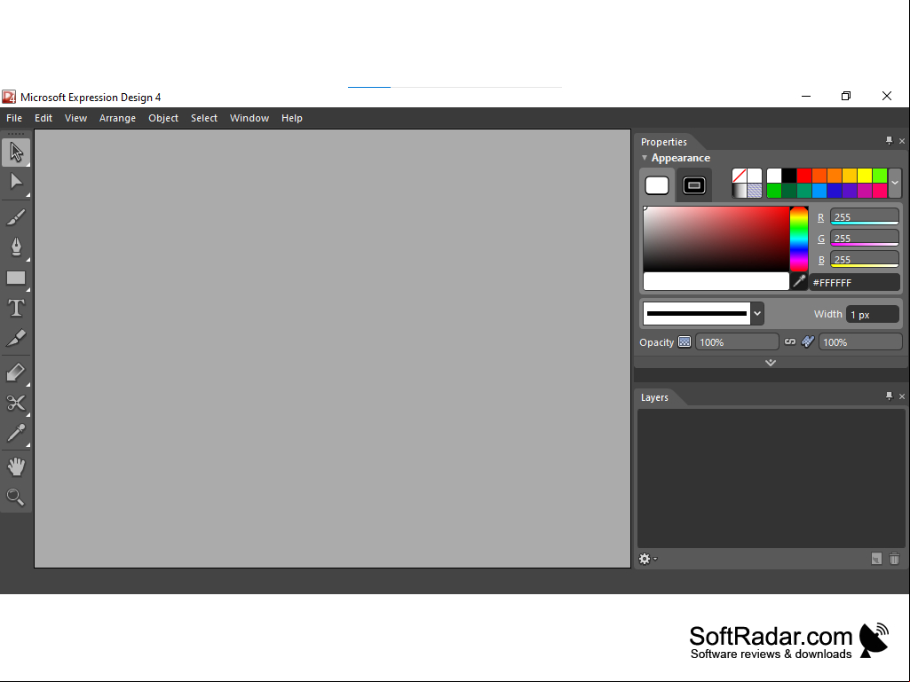Select the Color Dropper tool in toolbox
The height and width of the screenshot is (682, 910).
click(x=16, y=433)
